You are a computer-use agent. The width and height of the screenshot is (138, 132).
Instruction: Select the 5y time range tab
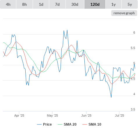(130, 4)
